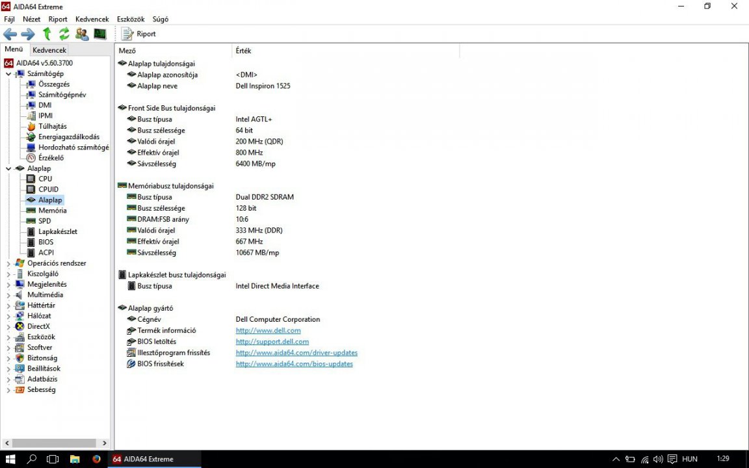
Task: Expand the Biztonság node
Action: (x=8, y=357)
